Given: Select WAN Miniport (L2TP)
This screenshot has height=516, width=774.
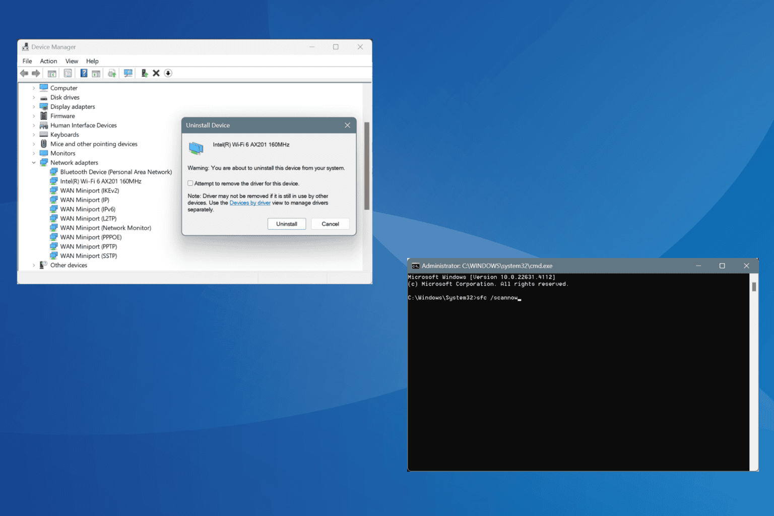Looking at the screenshot, I should [88, 219].
